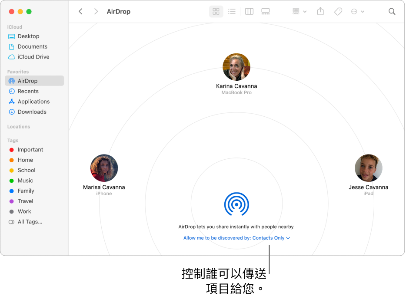This screenshot has height=299, width=406.
Task: Minimize the Finder window
Action: (x=20, y=12)
